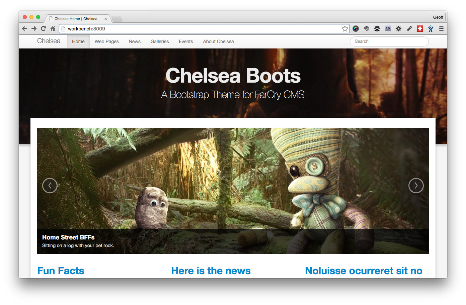This screenshot has width=466, height=305.
Task: Select the Home Street BFFs caption title
Action: point(68,237)
